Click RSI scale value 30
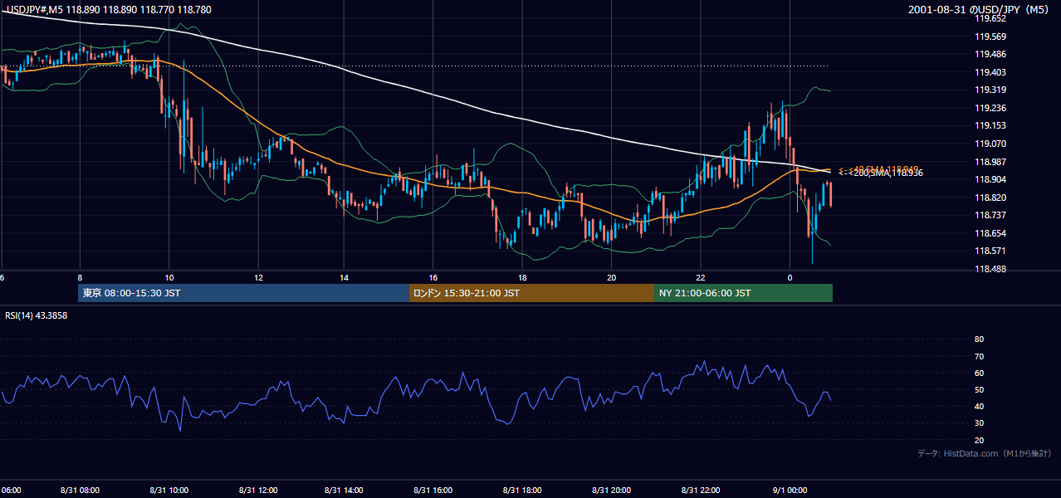The image size is (1061, 498). 979,423
